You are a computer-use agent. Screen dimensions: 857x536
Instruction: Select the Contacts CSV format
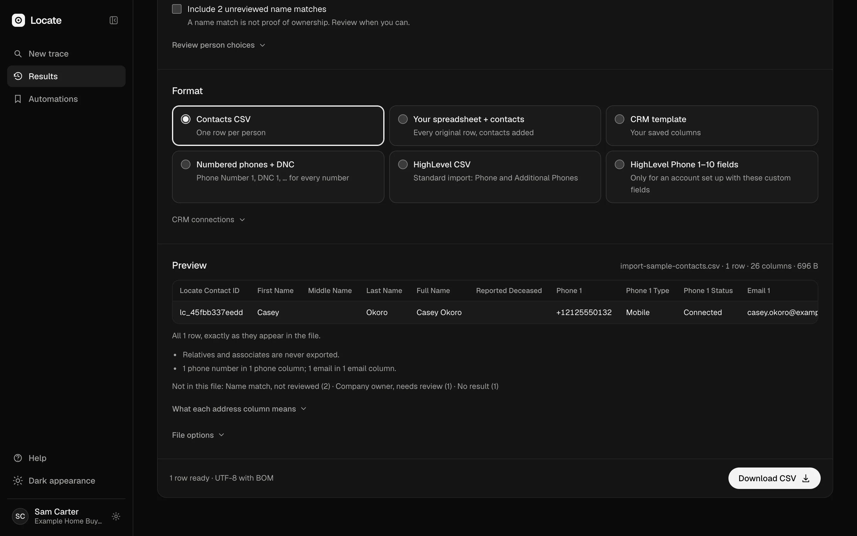click(278, 125)
